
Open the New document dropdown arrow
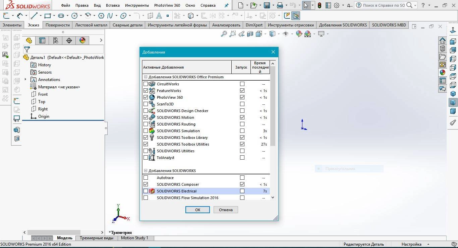247,5
